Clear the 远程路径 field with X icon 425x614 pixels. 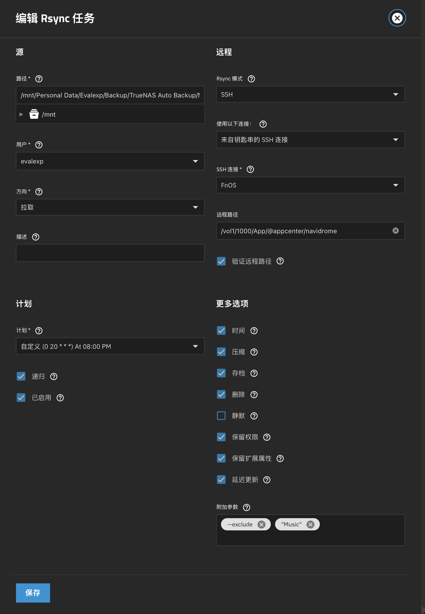pos(395,231)
